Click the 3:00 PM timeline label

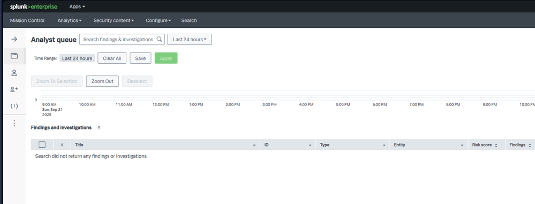point(269,105)
